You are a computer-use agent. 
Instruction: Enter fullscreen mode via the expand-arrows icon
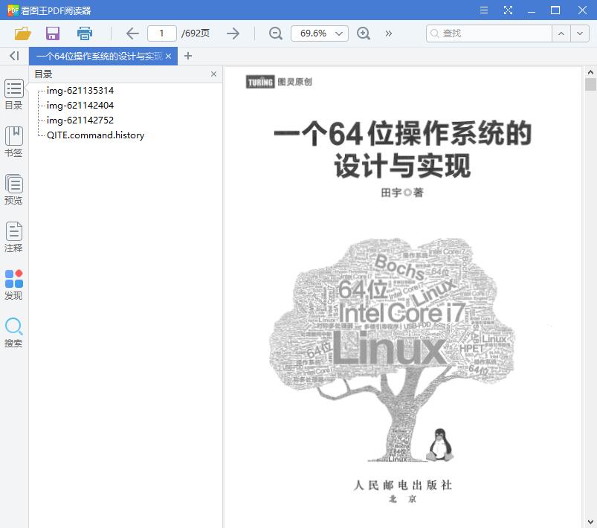tap(508, 10)
